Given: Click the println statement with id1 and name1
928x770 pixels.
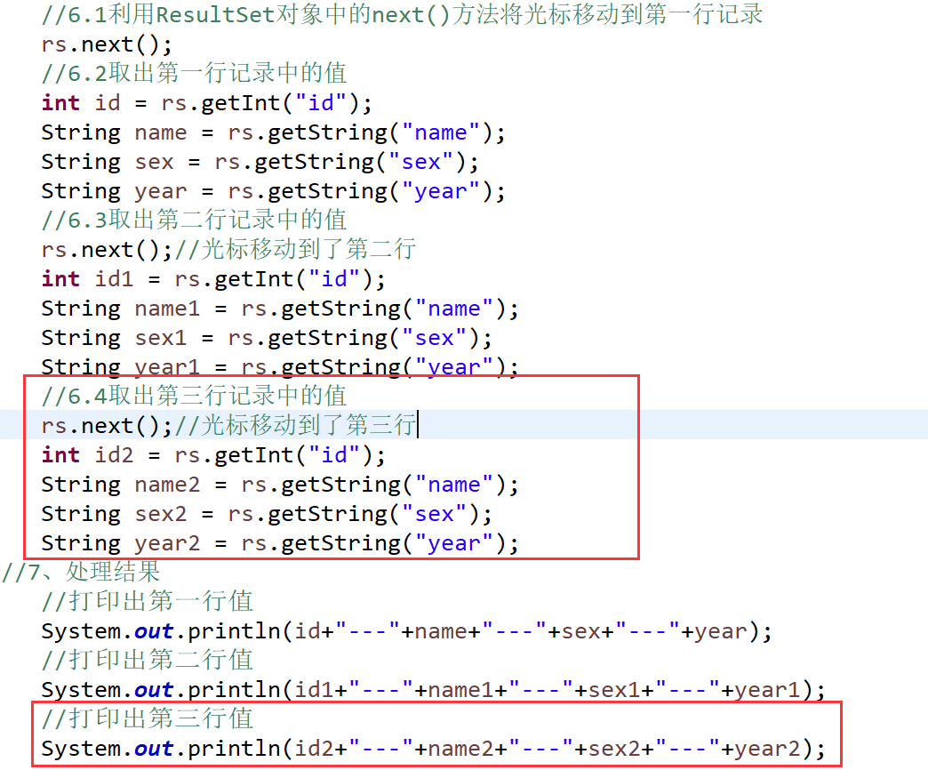Looking at the screenshot, I should [433, 690].
